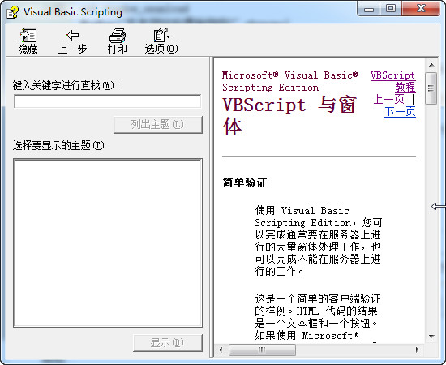Click the pane splitter between navigation and content
The width and height of the screenshot is (446, 365).
tap(212, 207)
